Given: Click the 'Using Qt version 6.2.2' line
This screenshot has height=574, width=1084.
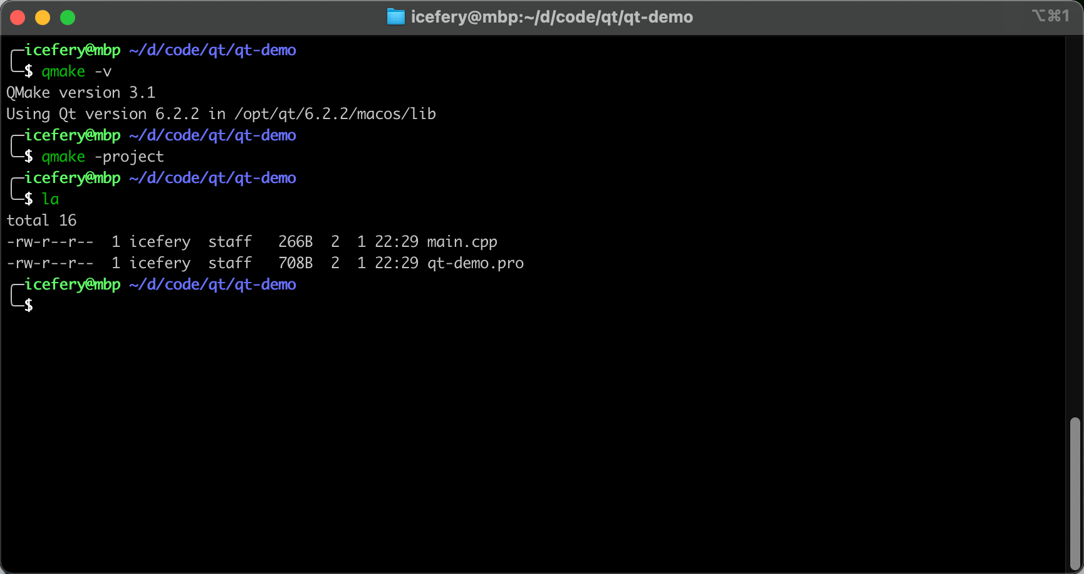Looking at the screenshot, I should point(221,114).
